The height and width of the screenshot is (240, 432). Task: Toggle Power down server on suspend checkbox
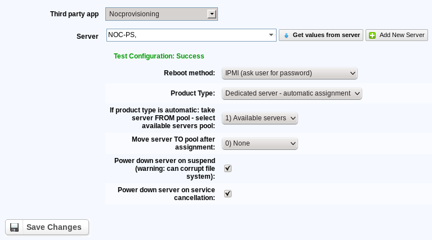click(x=228, y=168)
